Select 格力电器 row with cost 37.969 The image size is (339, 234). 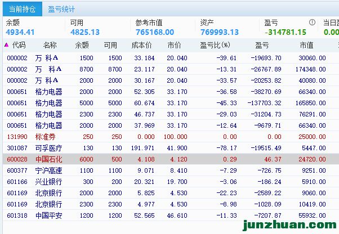[x=171, y=125]
